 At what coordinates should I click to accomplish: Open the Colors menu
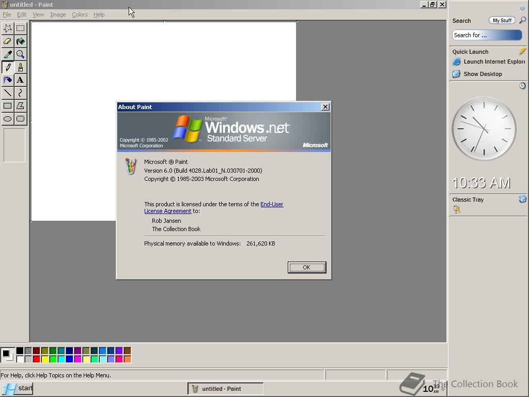pos(80,14)
